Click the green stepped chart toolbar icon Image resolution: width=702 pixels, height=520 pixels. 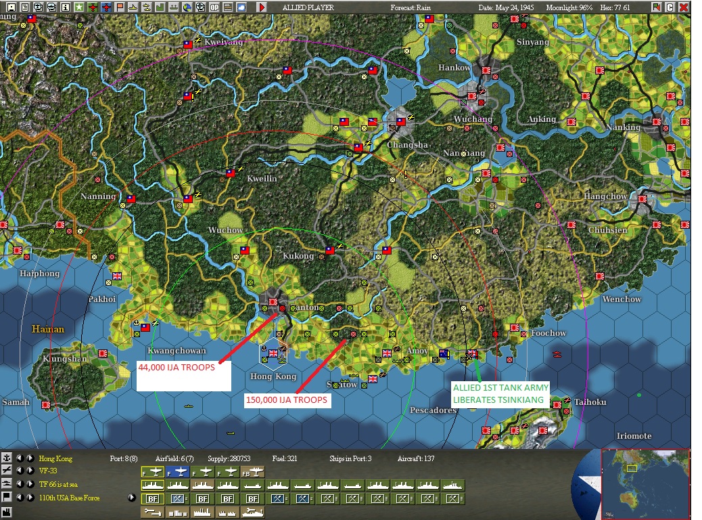coord(160,7)
